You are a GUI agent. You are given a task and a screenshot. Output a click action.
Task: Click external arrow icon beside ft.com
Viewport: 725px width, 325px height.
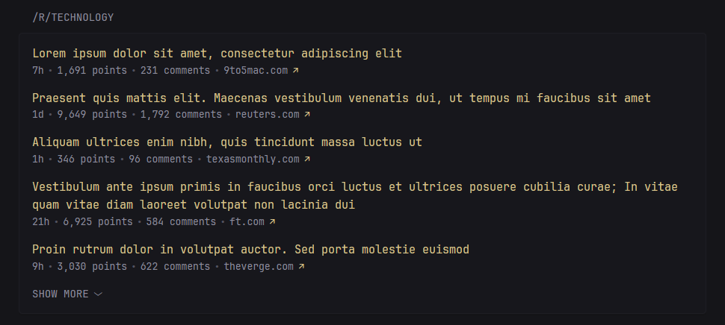(272, 222)
